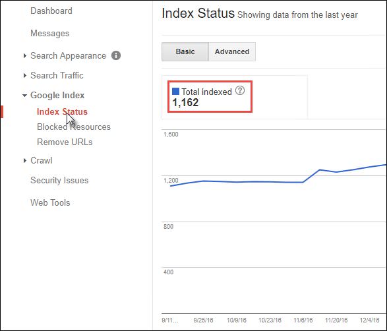Open Web Tools link
Screen dimensions: 387x331
pos(50,202)
